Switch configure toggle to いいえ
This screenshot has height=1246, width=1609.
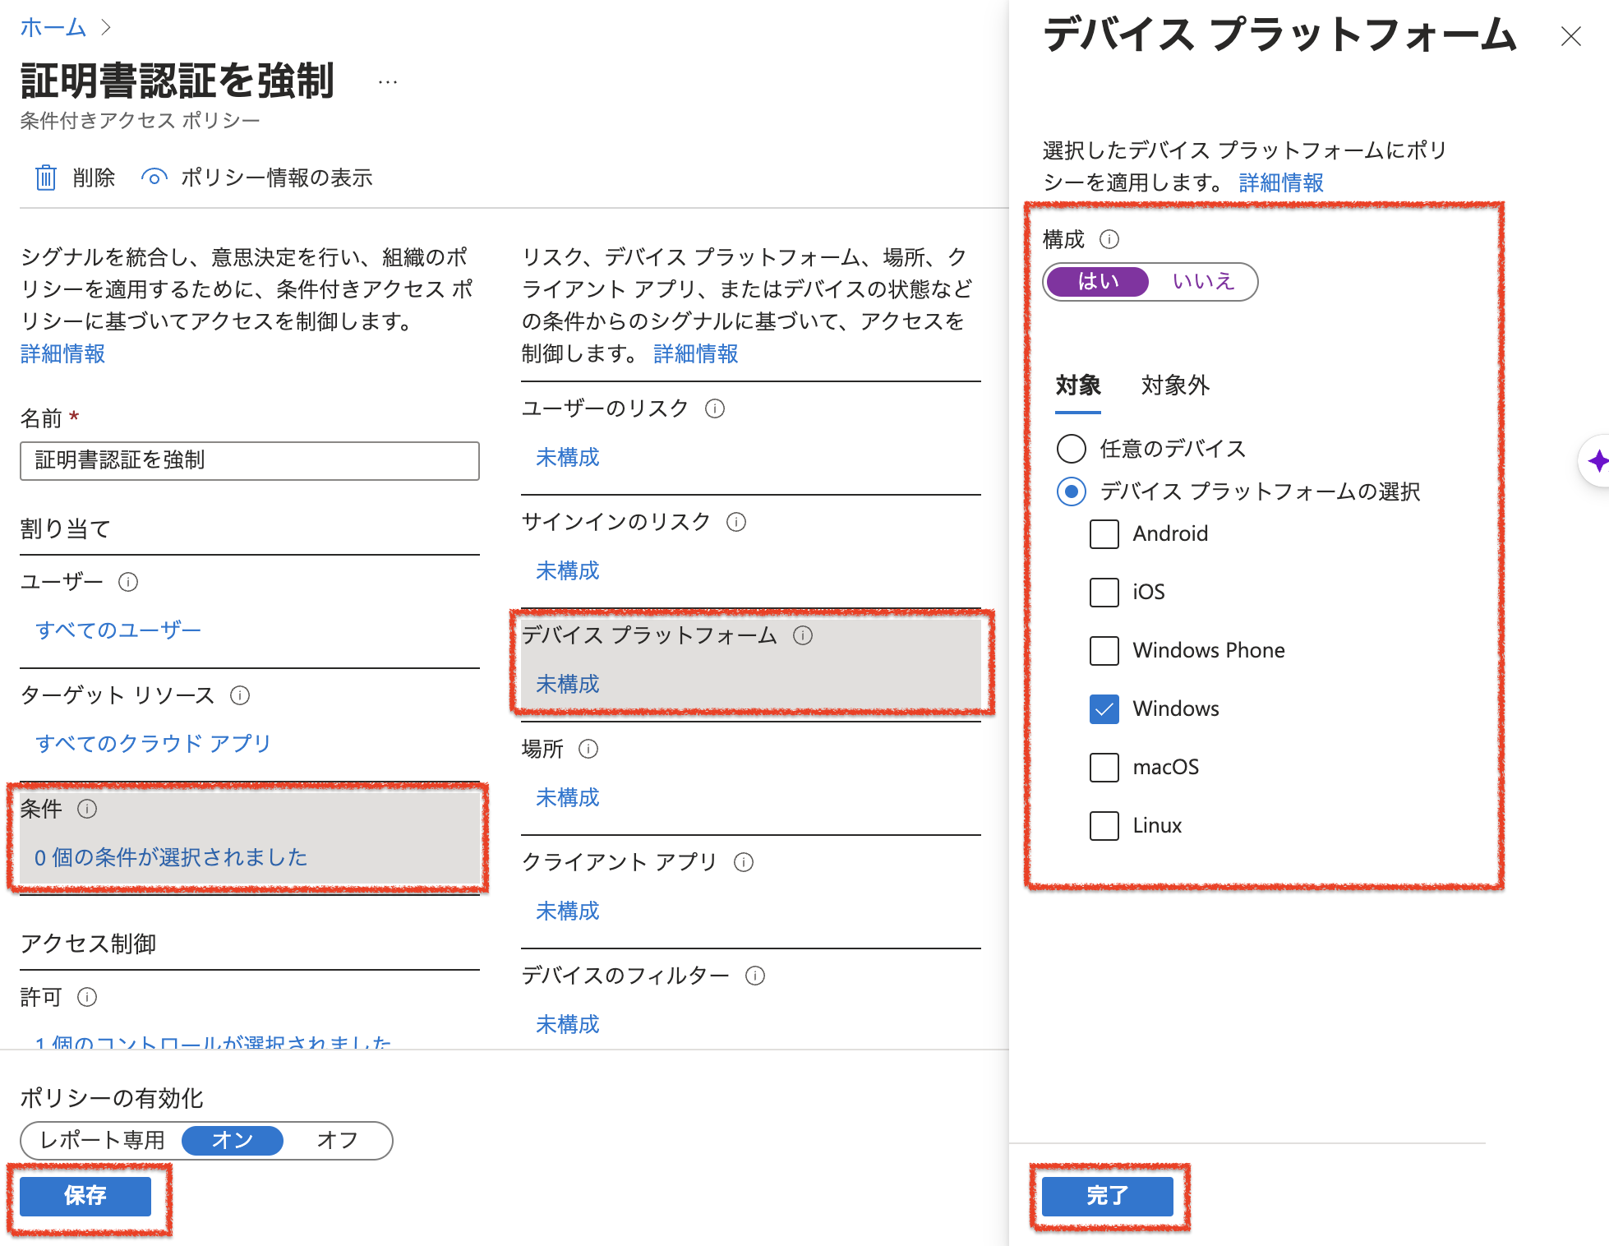pyautogui.click(x=1202, y=282)
